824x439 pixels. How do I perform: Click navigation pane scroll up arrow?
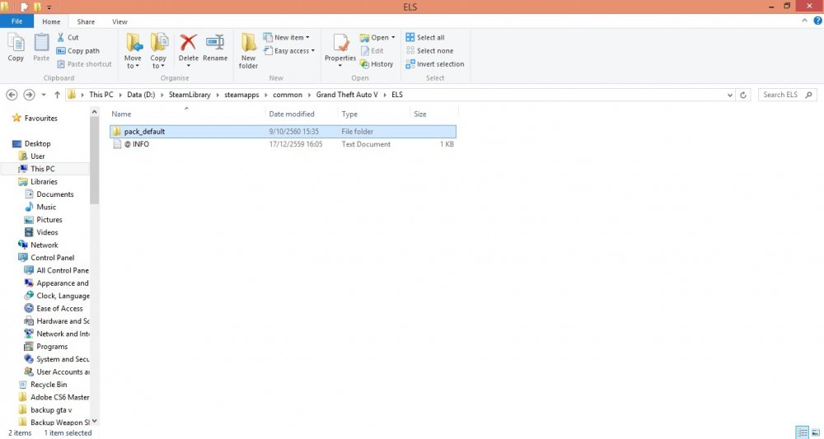[x=95, y=112]
